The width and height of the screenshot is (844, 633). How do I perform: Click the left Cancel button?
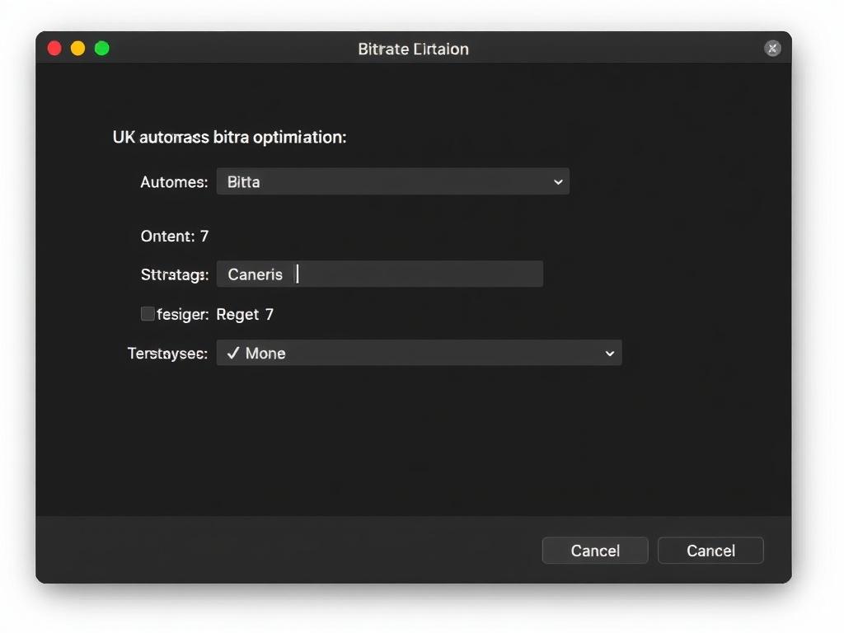point(595,551)
